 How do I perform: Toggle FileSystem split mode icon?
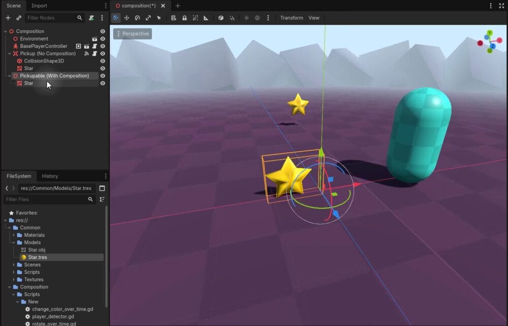[x=102, y=188]
